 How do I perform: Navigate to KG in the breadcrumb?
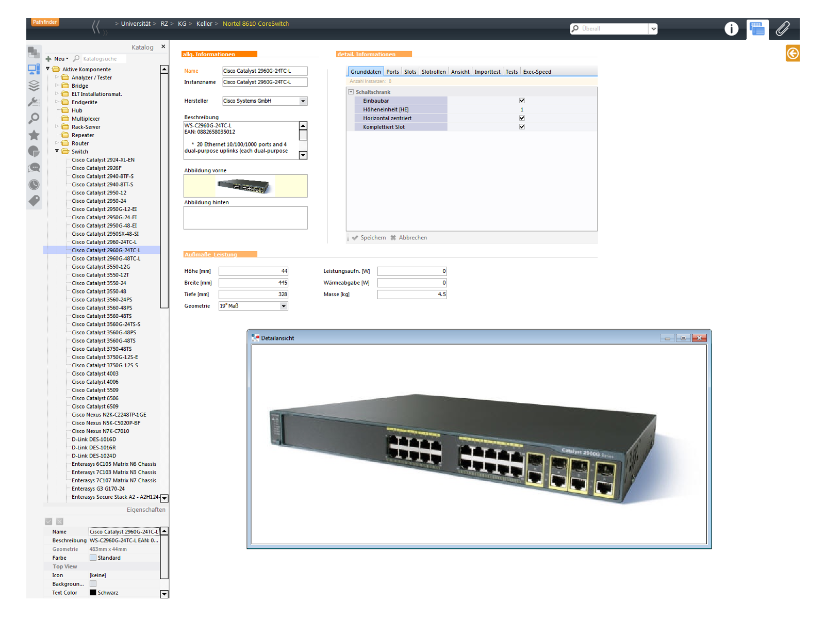point(182,24)
